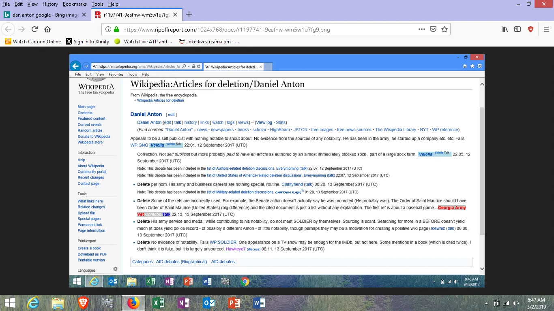Open File Explorer from outer desktop taskbar
The width and height of the screenshot is (554, 311).
(x=58, y=303)
